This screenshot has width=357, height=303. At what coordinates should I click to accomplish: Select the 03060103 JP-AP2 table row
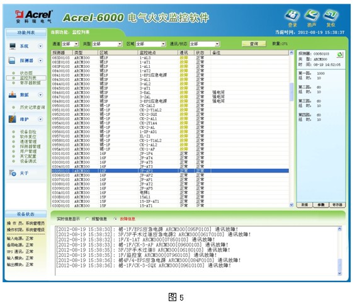click(170, 175)
